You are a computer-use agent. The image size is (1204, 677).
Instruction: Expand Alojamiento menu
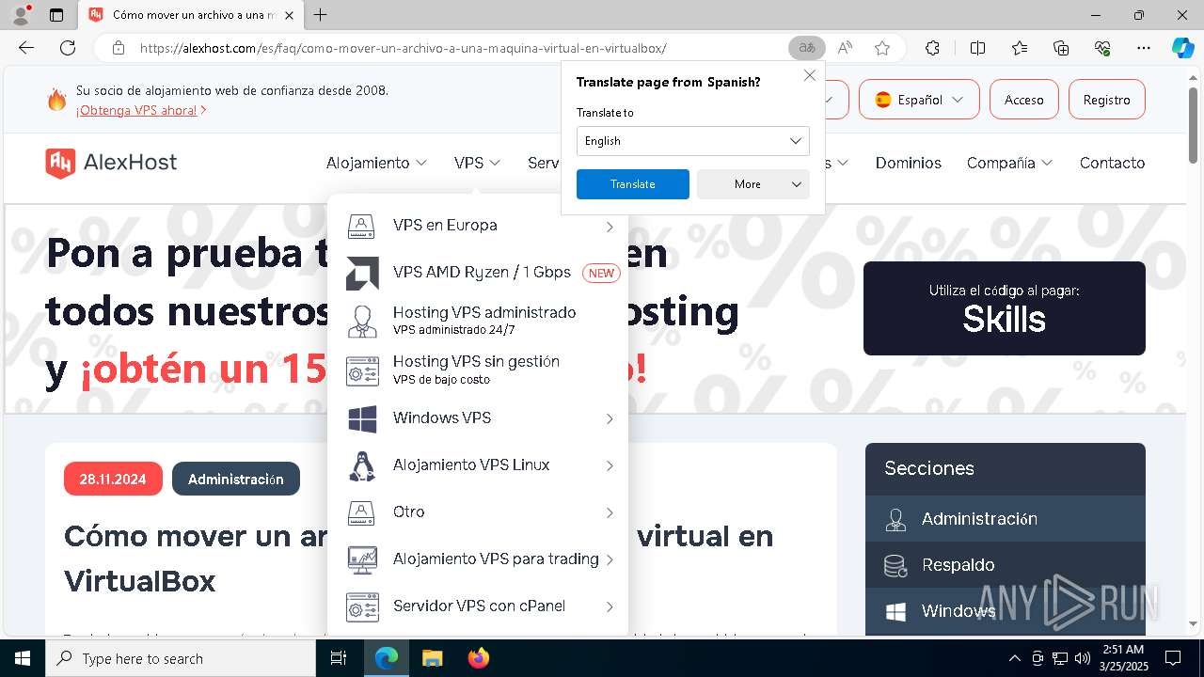coord(376,163)
